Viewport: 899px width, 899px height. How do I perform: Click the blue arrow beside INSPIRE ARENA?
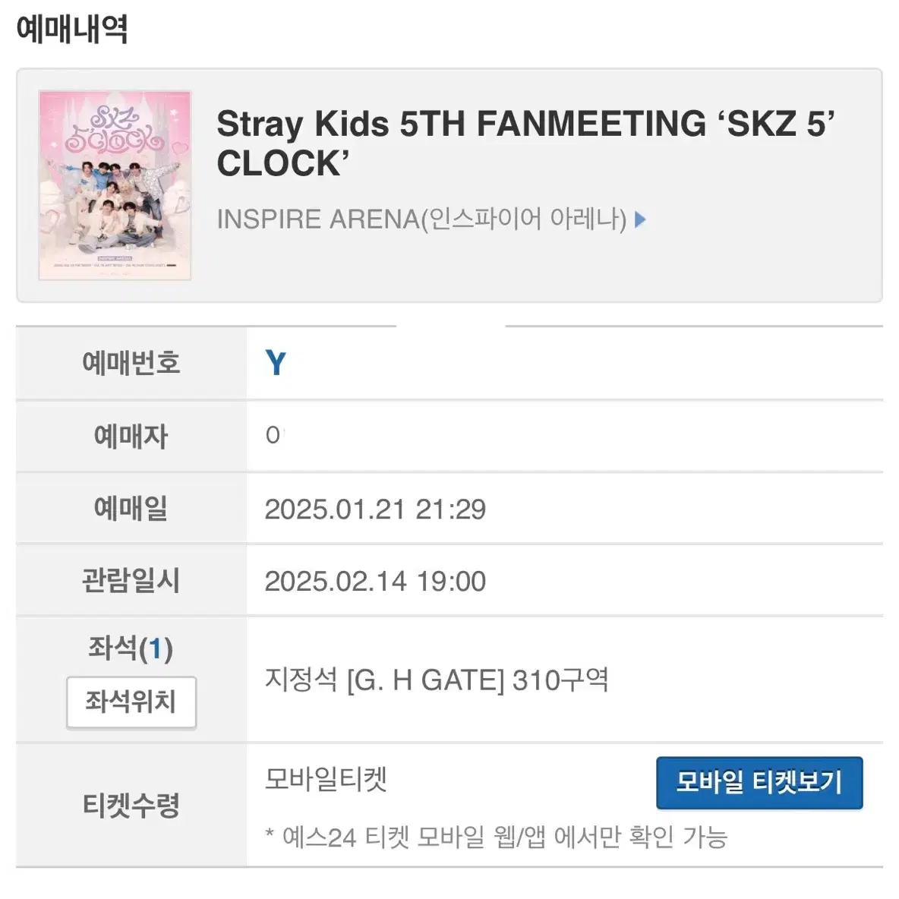click(640, 219)
